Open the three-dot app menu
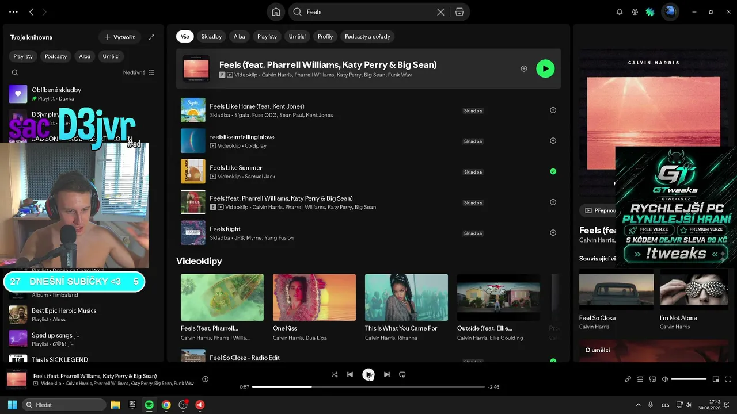Image resolution: width=737 pixels, height=414 pixels. pyautogui.click(x=13, y=12)
